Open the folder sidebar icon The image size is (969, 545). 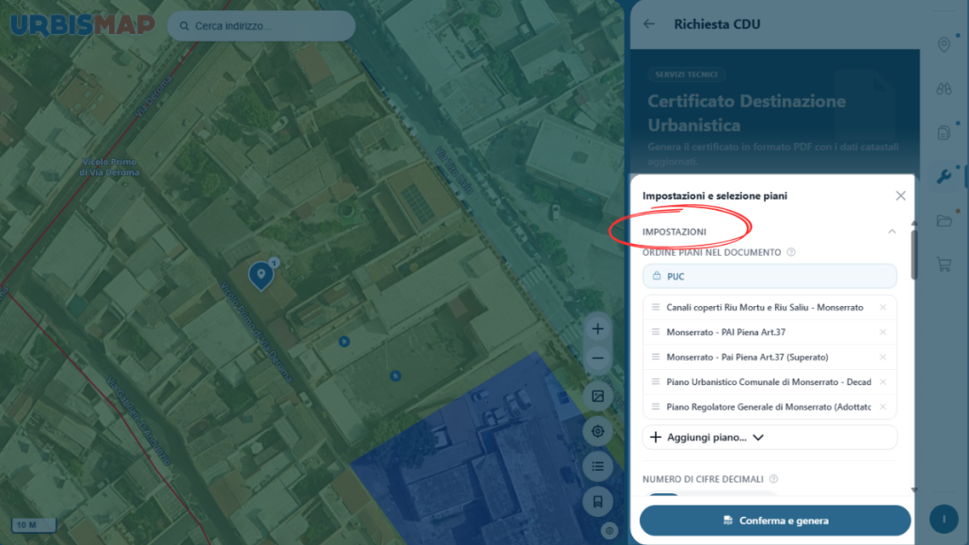point(944,221)
